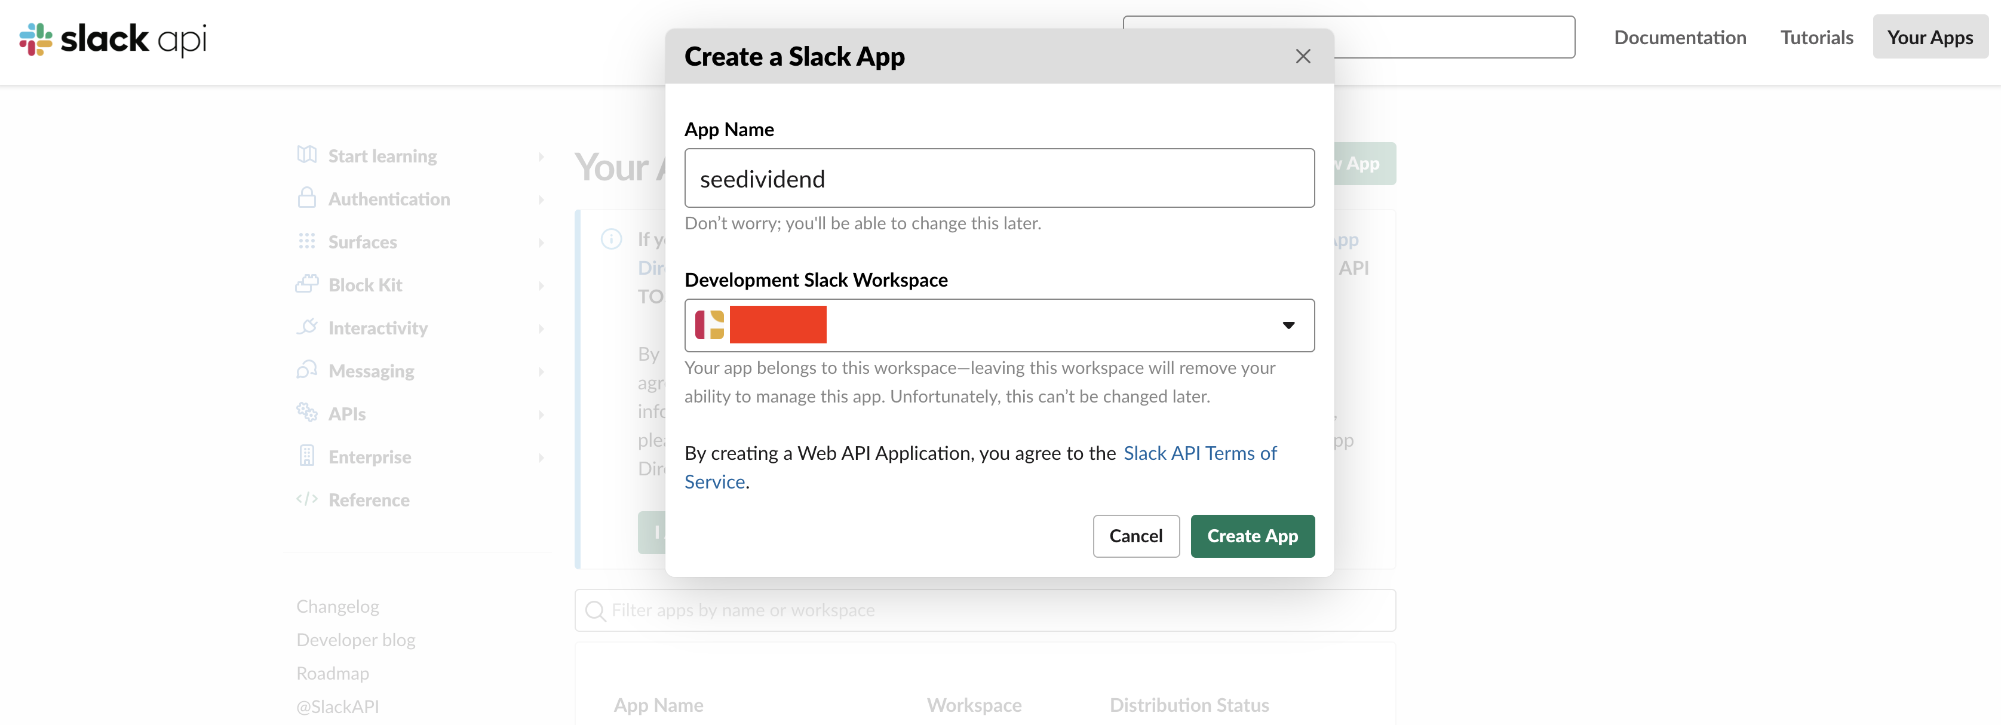
Task: Click the Start learning book icon
Action: (x=307, y=155)
